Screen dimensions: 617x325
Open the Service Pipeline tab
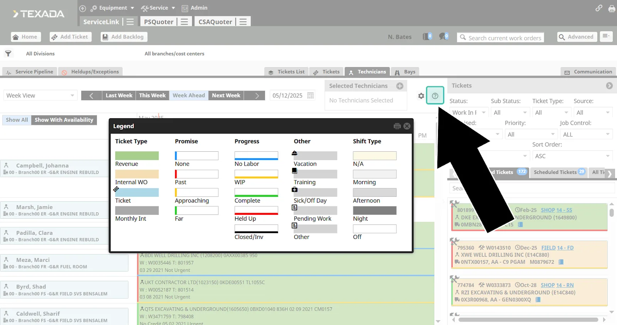point(30,72)
